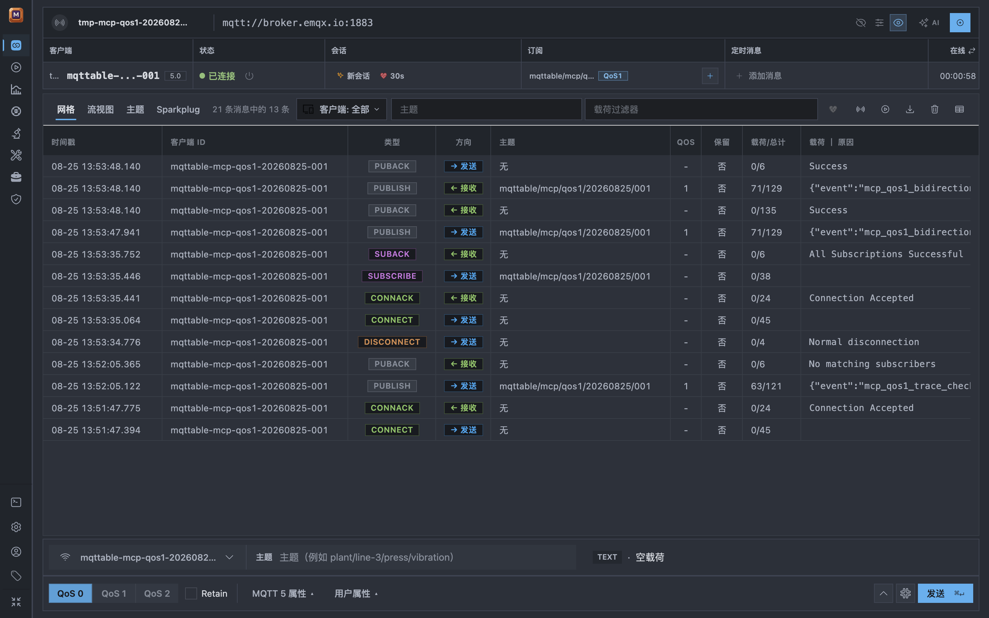Viewport: 989px width, 618px height.
Task: Click the broker URL mqtt://broker.emqx.io:1883
Action: [x=297, y=22]
